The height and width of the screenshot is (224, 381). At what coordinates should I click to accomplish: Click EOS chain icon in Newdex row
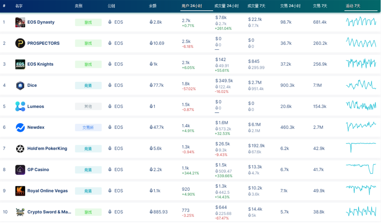tap(110, 127)
